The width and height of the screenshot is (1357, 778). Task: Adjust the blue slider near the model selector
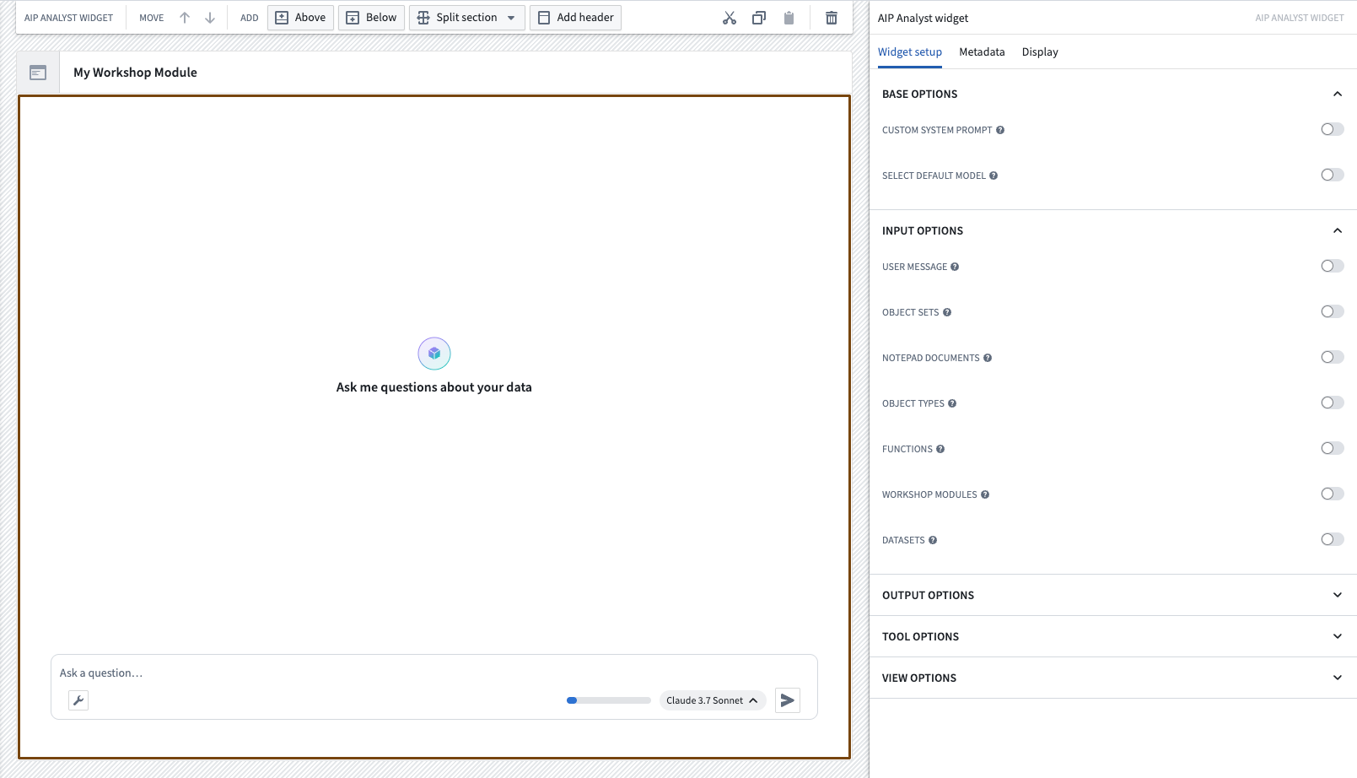[x=571, y=700]
